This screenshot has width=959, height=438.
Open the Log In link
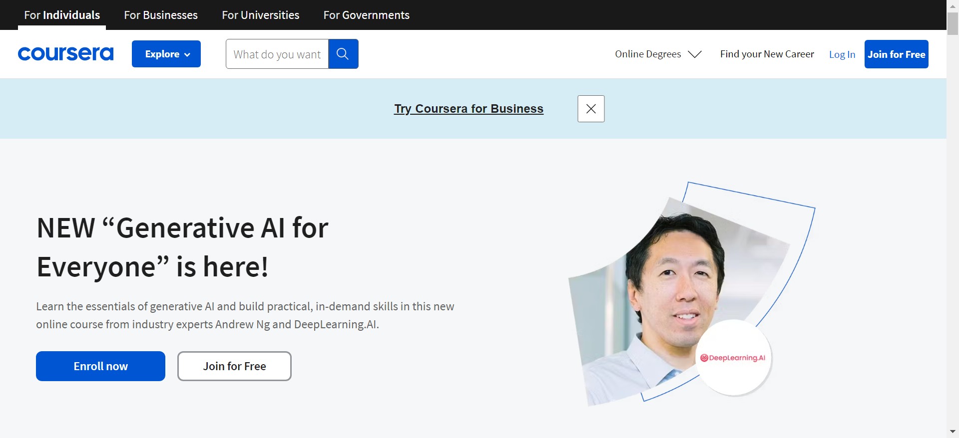click(x=842, y=54)
